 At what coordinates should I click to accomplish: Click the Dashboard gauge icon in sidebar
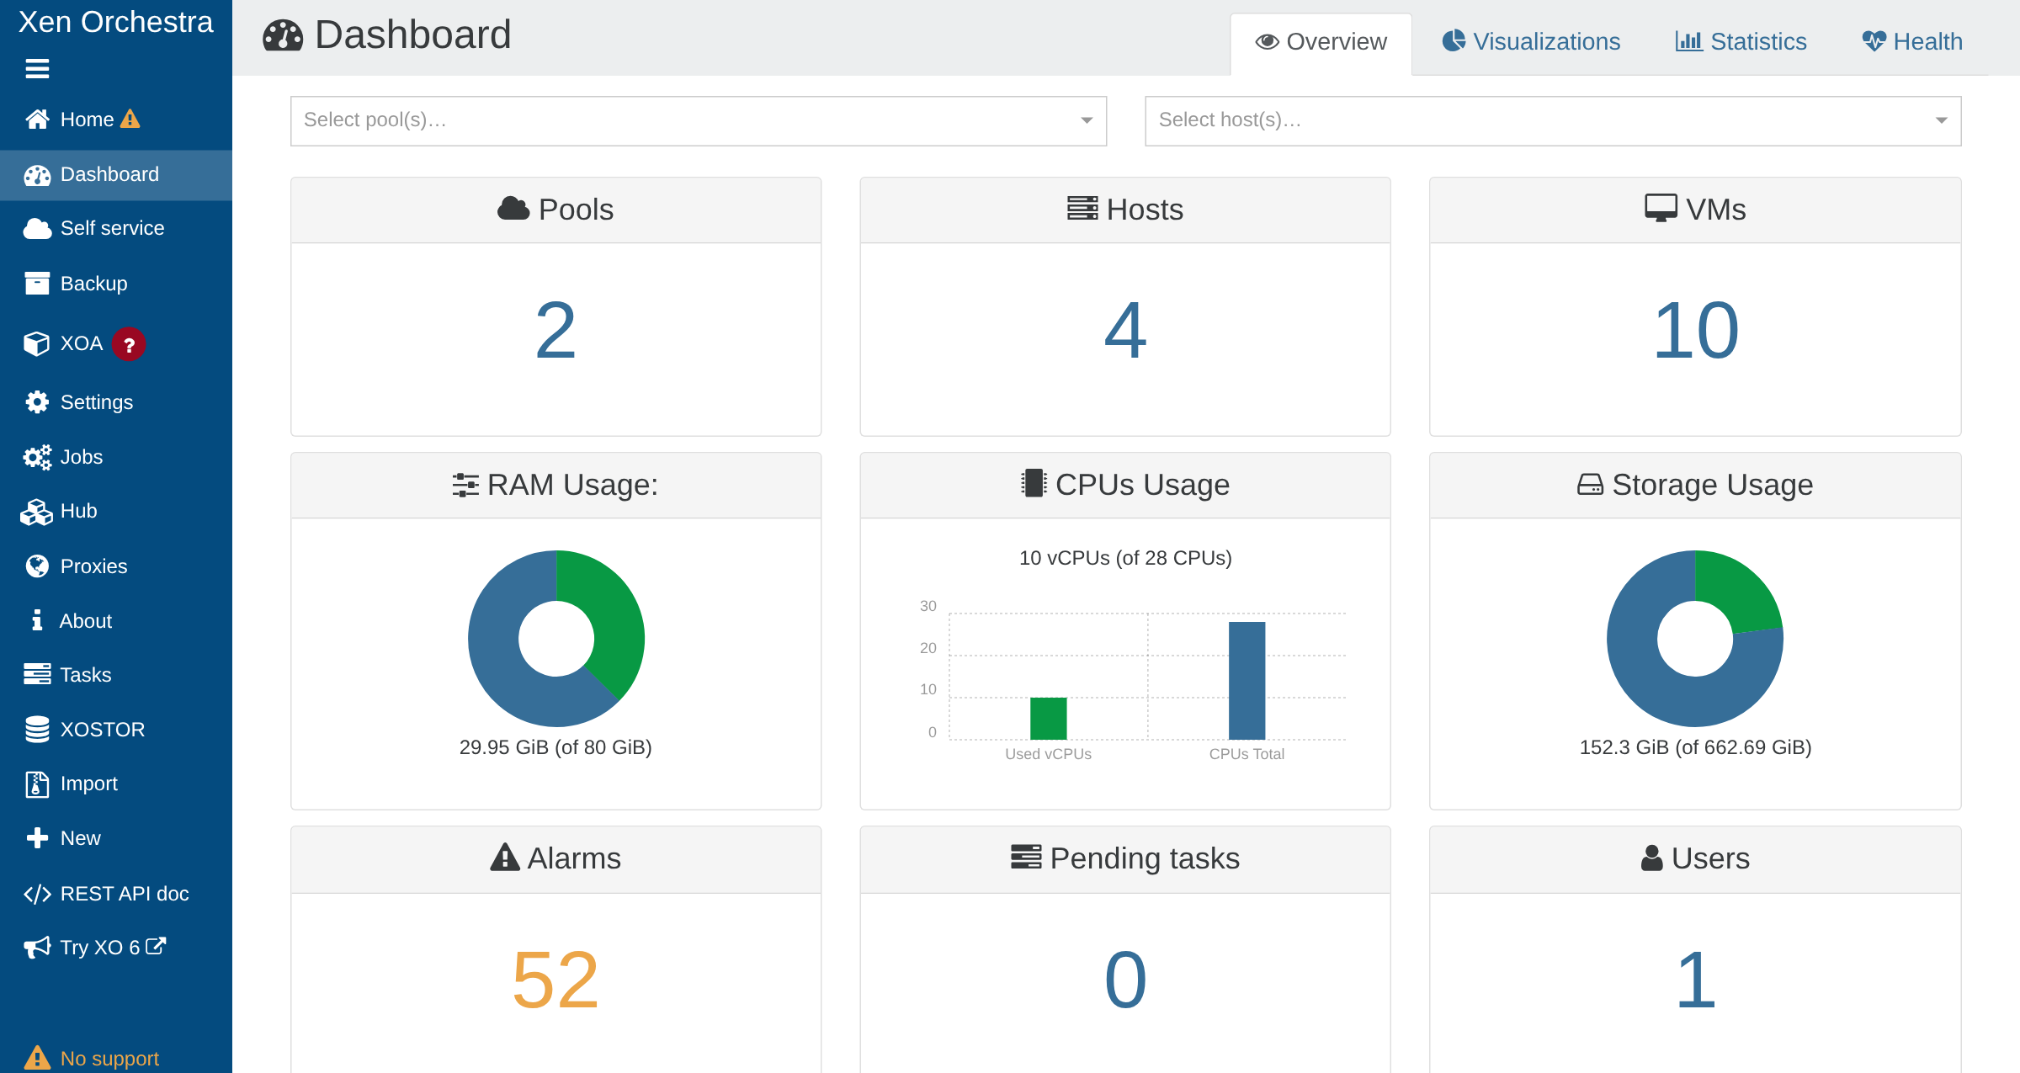(x=37, y=175)
